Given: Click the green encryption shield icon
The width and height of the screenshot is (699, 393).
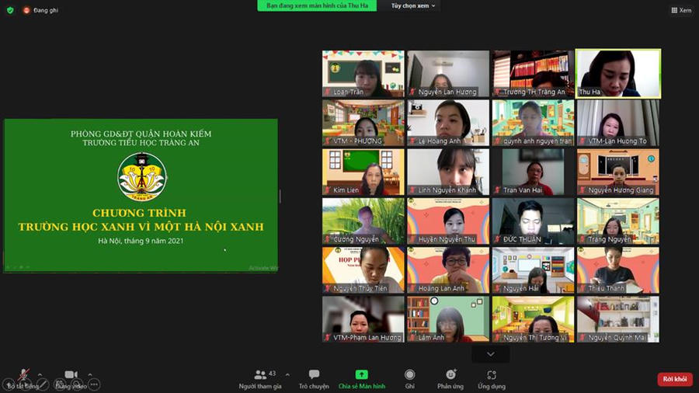Looking at the screenshot, I should 10,10.
